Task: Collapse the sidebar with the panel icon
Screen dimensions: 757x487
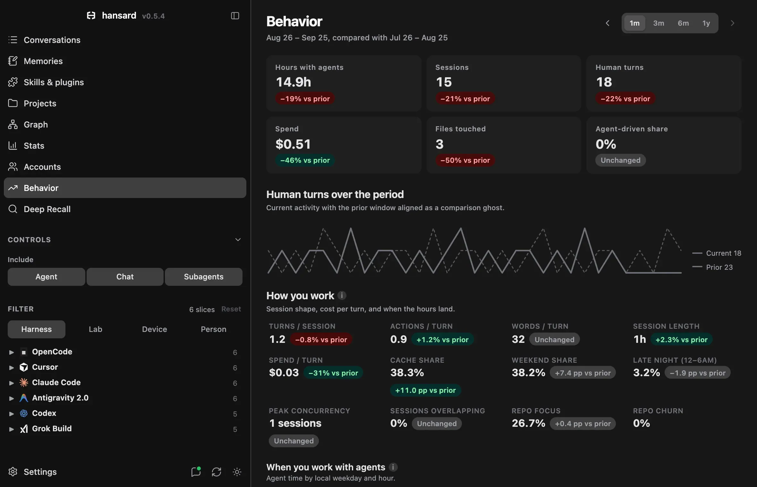Action: coord(235,16)
